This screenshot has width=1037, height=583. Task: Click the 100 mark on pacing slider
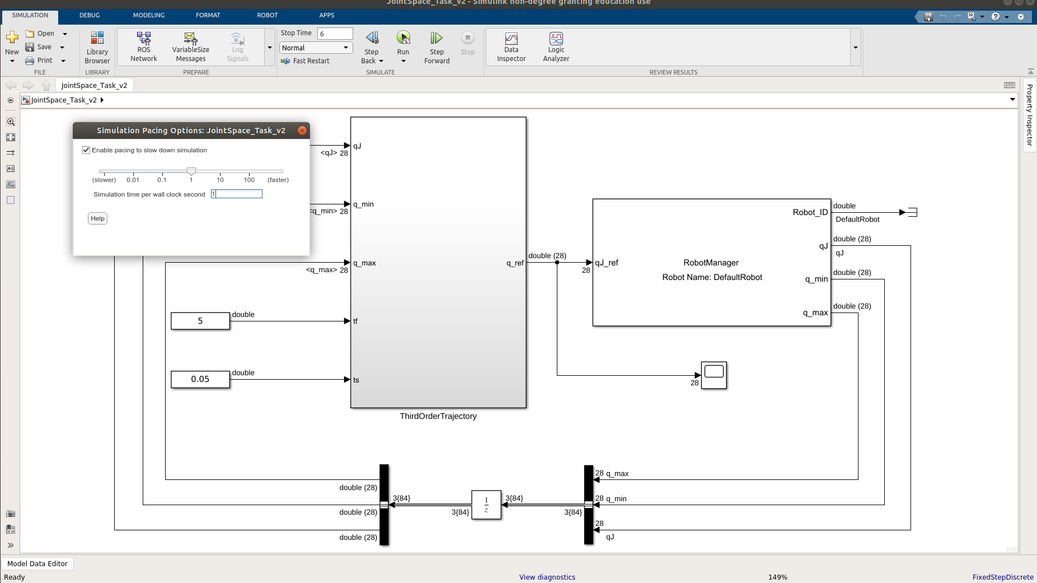tap(249, 180)
